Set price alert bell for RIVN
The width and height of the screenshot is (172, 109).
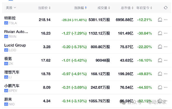pyautogui.click(x=160, y=33)
